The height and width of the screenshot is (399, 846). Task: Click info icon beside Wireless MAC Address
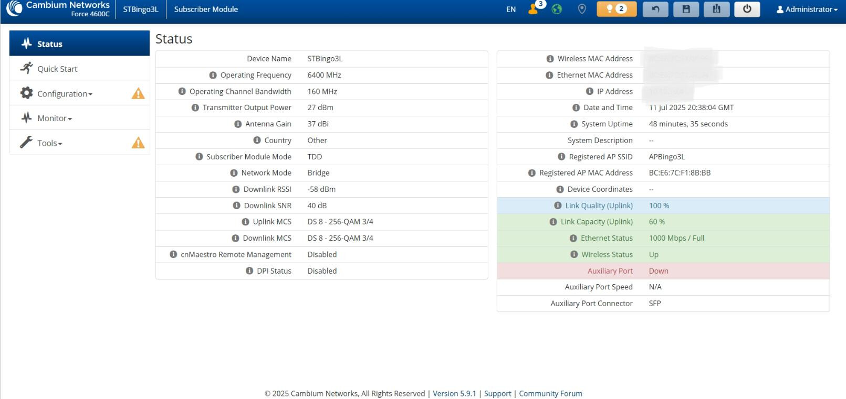click(550, 59)
